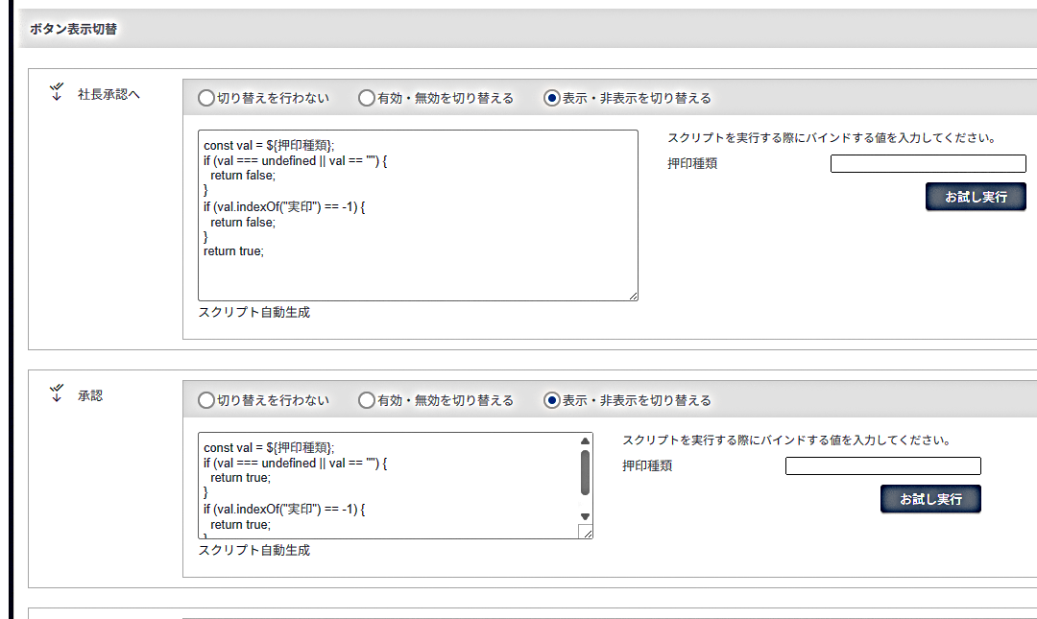Screen dimensions: 1037x619
Task: Select 切り替えを行わない for 承認
Action: (x=206, y=400)
